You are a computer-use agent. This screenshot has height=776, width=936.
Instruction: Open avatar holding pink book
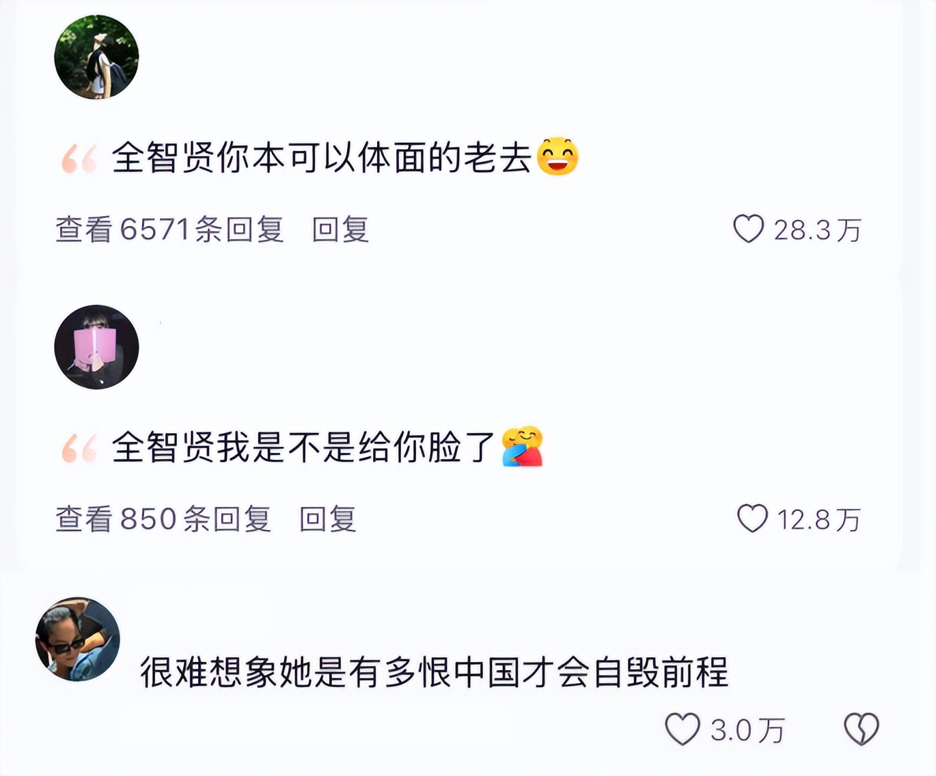point(96,347)
